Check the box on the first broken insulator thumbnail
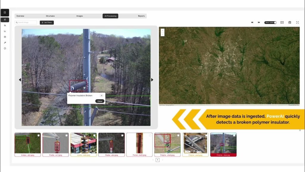305x172 pixels. click(x=38, y=136)
